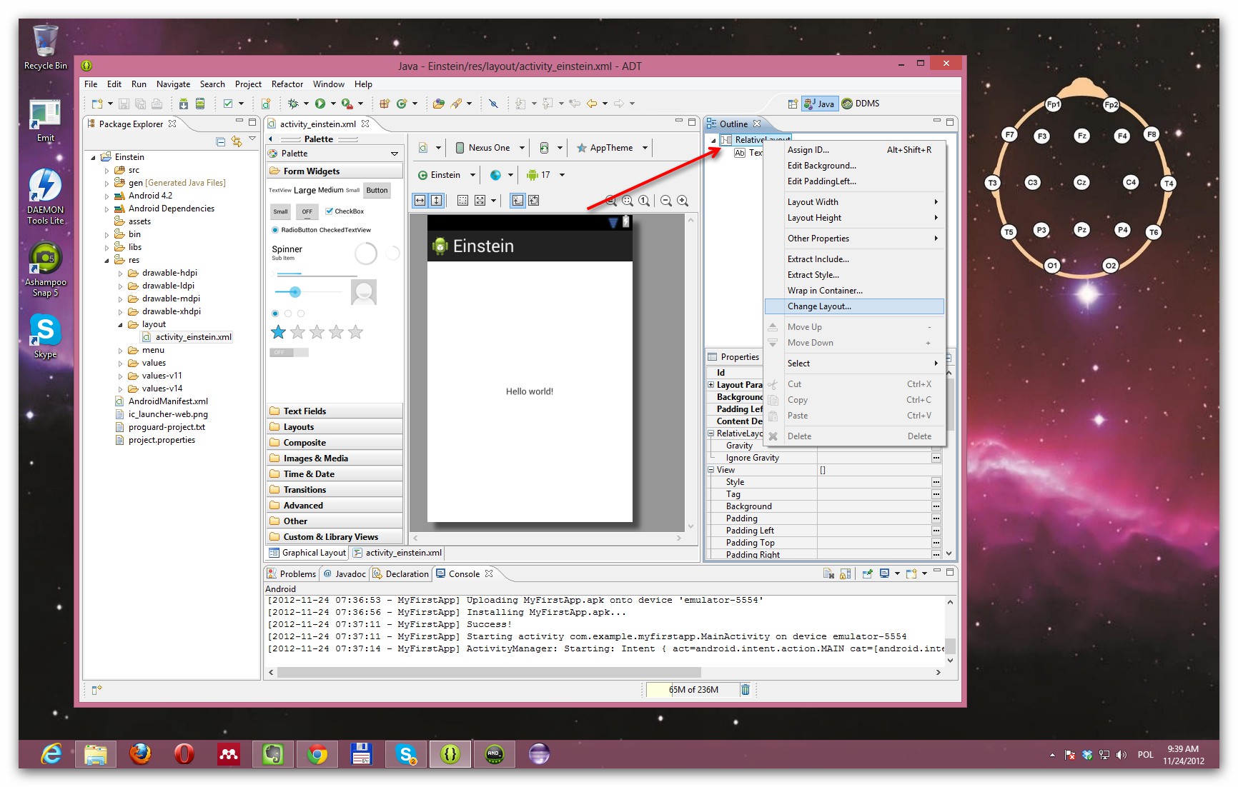Open the Layout Width submenu

[x=854, y=202]
